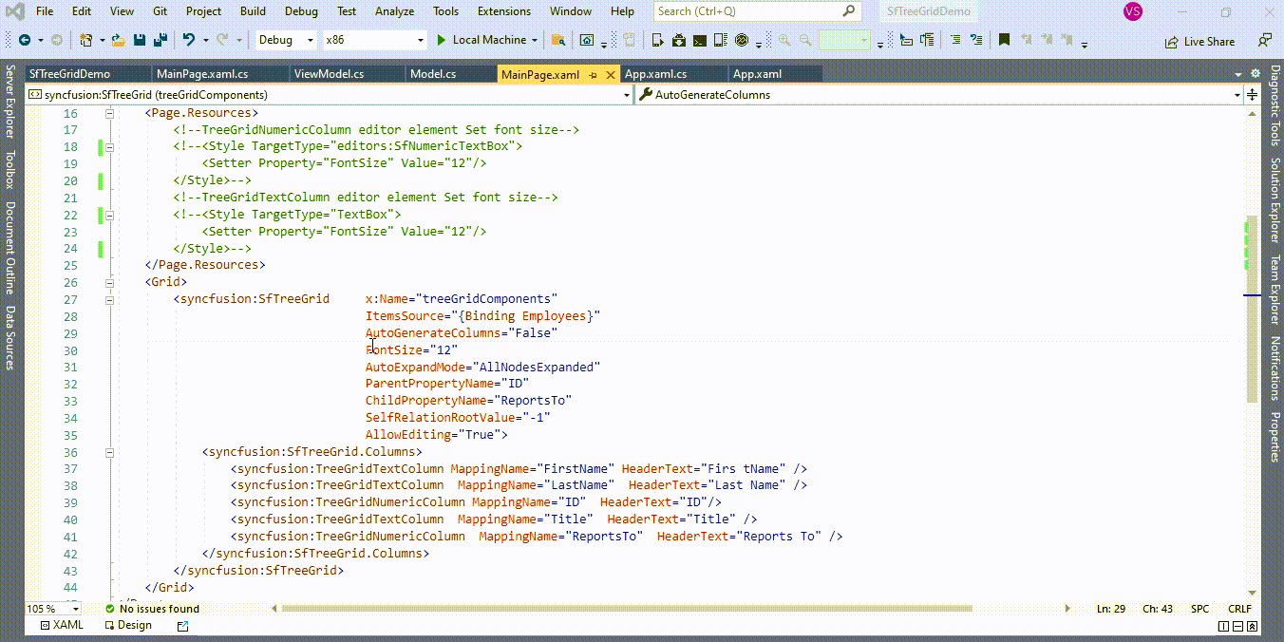This screenshot has width=1284, height=642.
Task: Click the New Project icon
Action: pos(85,40)
